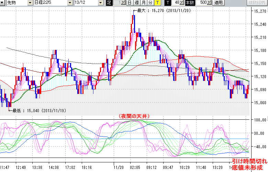Select the 月 monthly candle button
Screen dimensions: 268x172
(x=143, y=3)
